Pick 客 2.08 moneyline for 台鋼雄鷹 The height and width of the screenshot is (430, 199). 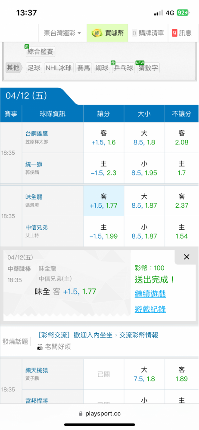coord(182,138)
